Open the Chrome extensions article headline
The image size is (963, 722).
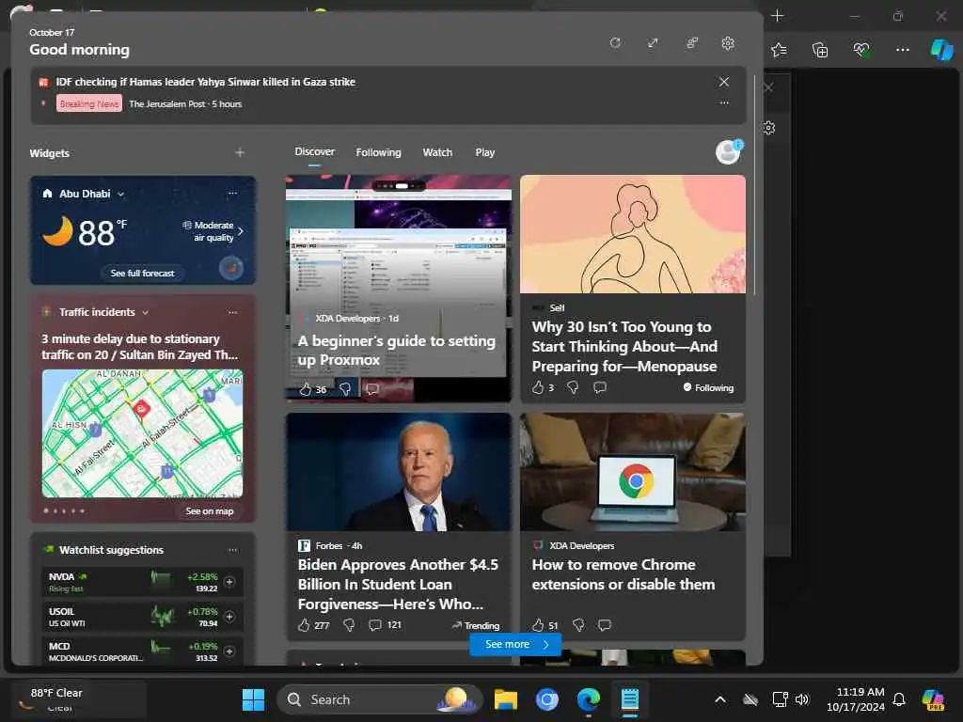coord(624,574)
